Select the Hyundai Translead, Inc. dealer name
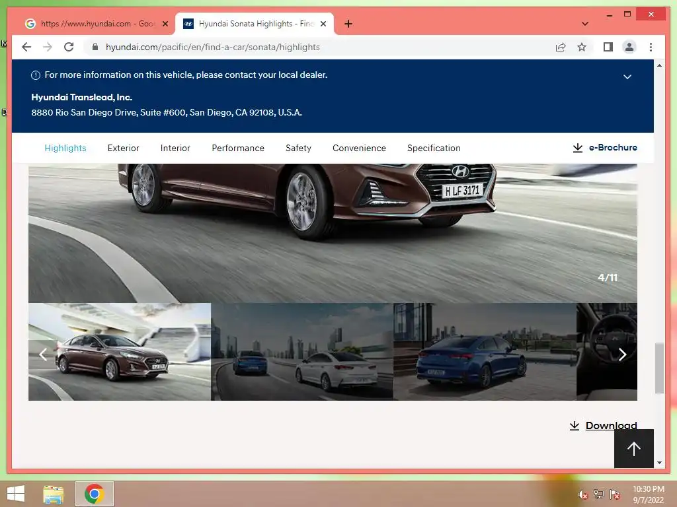677x507 pixels. pyautogui.click(x=81, y=98)
